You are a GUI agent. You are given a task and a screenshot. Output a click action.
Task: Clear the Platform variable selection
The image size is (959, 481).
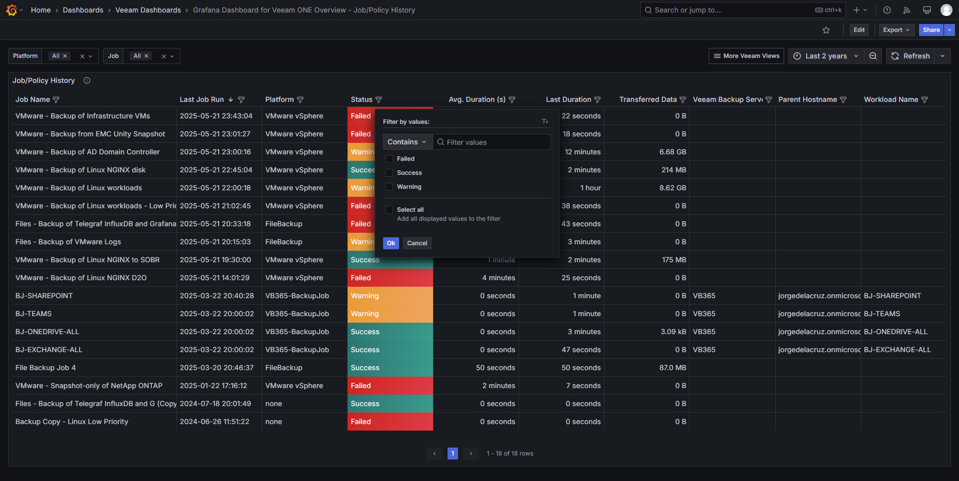(x=82, y=56)
